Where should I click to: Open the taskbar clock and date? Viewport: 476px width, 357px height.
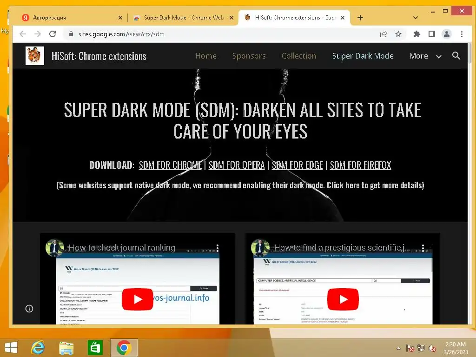point(456,348)
